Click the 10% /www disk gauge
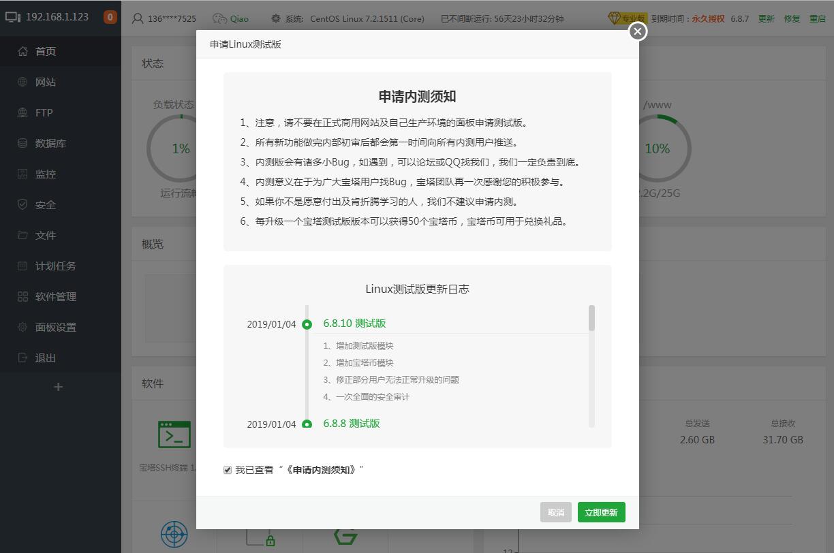The height and width of the screenshot is (553, 834). pos(658,148)
